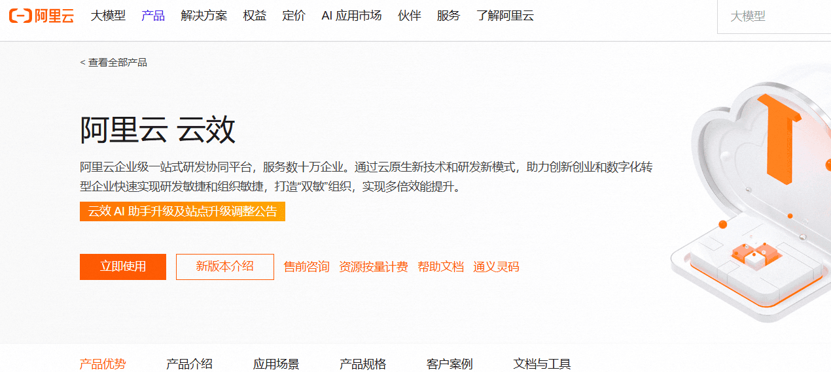
Task: Click the 阿里云企业级一站式研发协同平台 description text
Action: point(366,177)
